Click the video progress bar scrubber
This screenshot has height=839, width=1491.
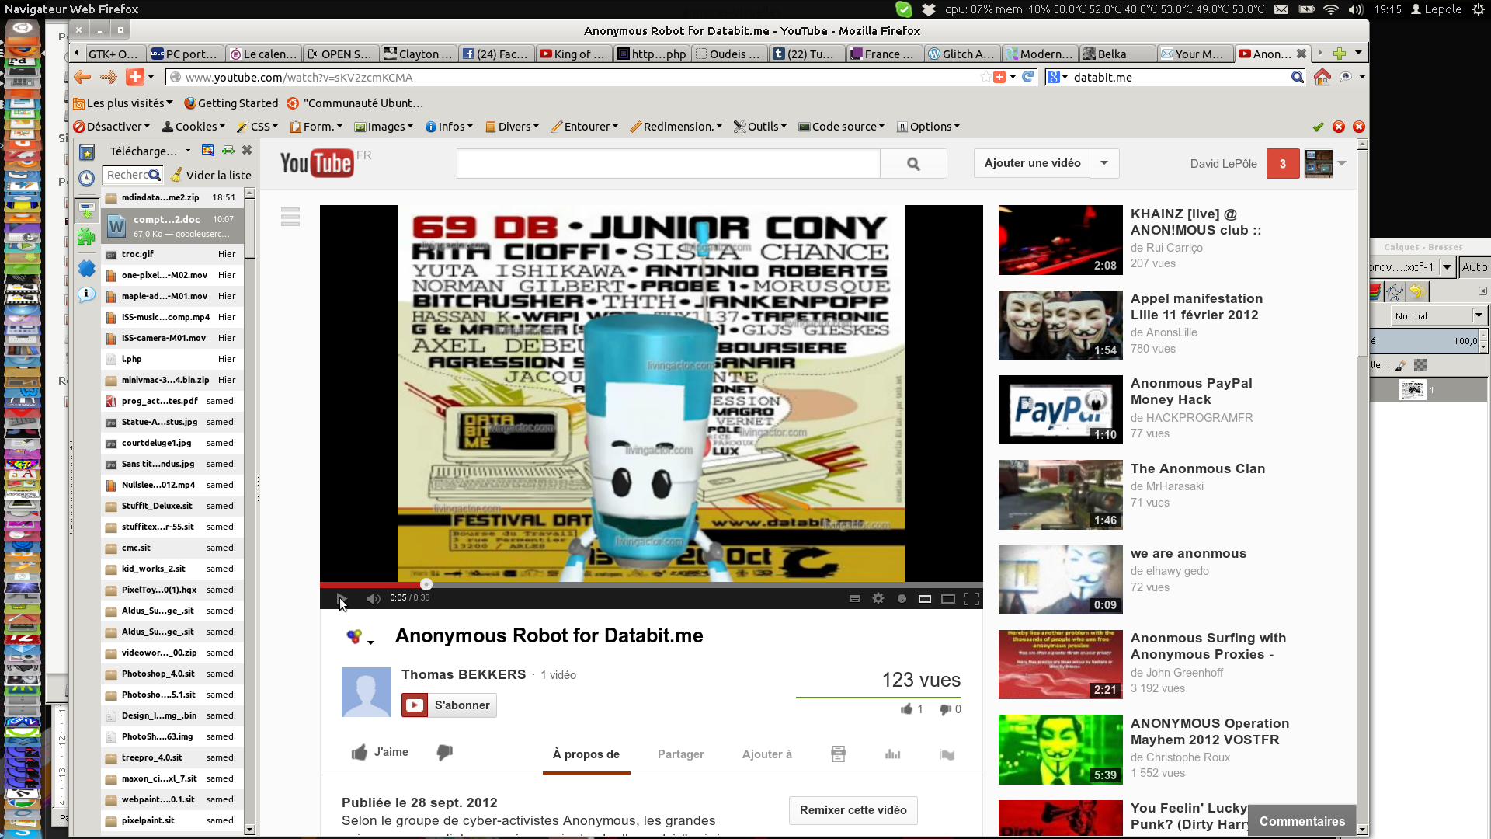coord(426,584)
